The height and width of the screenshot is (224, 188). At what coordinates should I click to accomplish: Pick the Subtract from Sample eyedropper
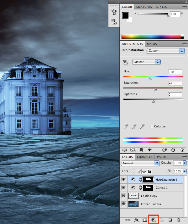pos(142,126)
